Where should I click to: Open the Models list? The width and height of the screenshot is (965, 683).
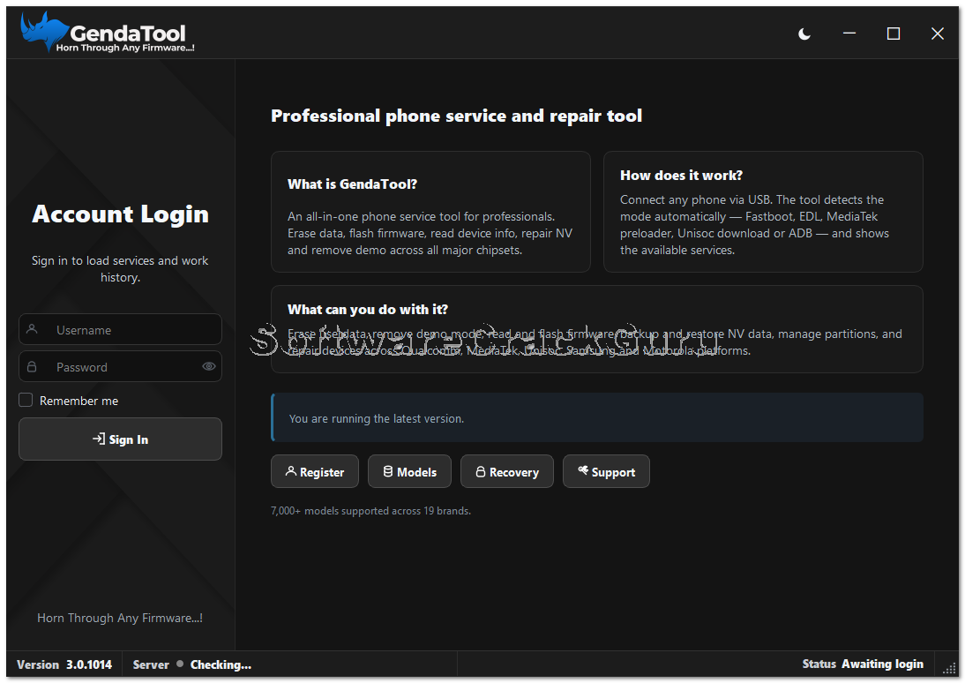click(409, 472)
